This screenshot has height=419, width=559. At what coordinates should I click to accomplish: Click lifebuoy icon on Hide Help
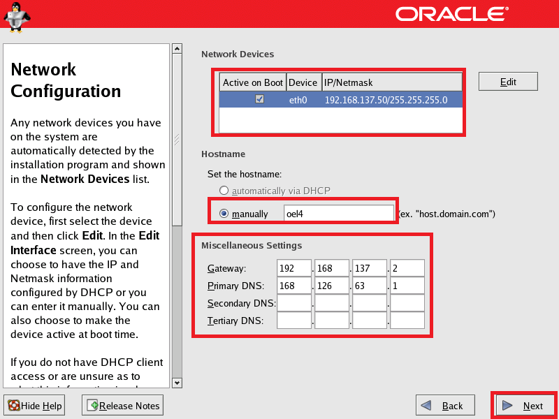point(13,406)
